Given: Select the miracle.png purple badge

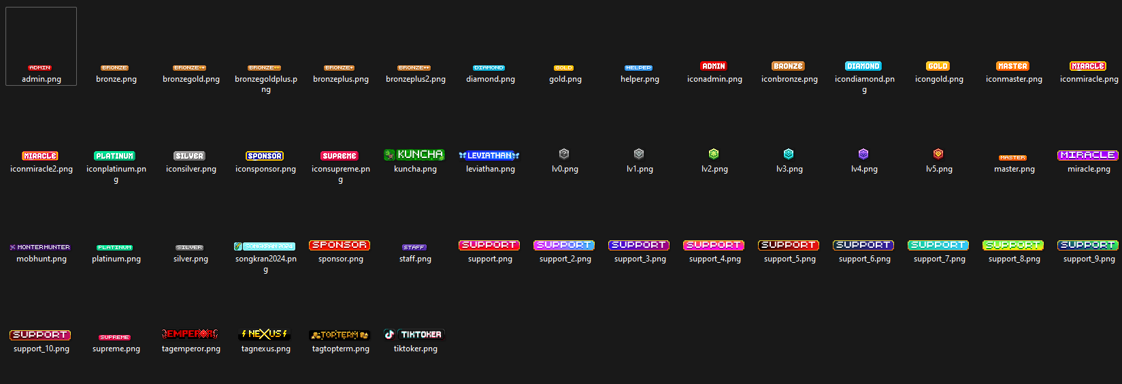Looking at the screenshot, I should [1088, 155].
